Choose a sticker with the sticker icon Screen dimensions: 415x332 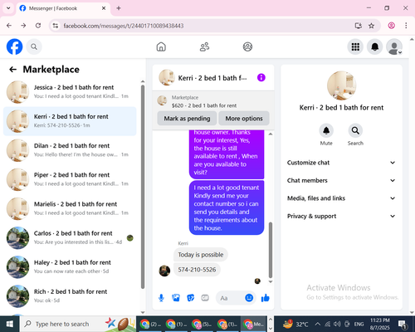click(191, 298)
